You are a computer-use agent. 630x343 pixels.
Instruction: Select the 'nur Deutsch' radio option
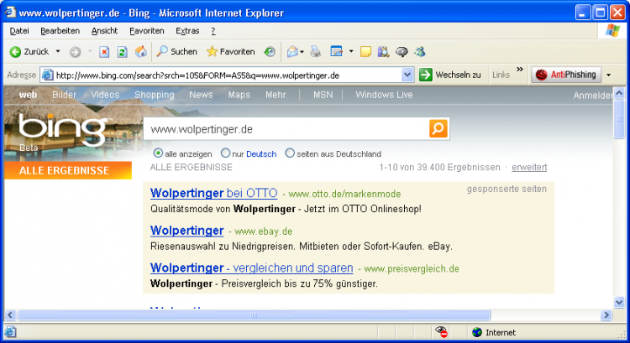pyautogui.click(x=225, y=153)
